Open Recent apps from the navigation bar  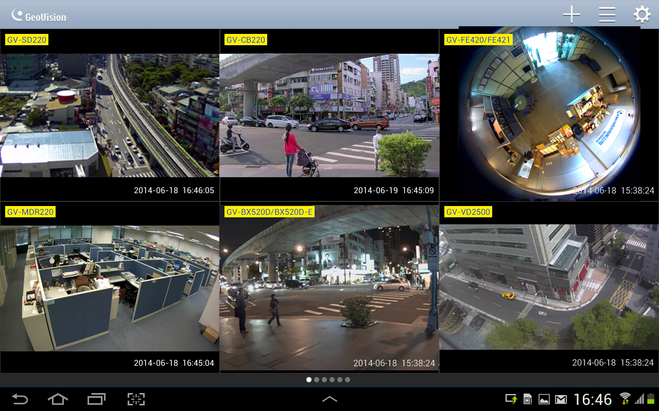(96, 399)
